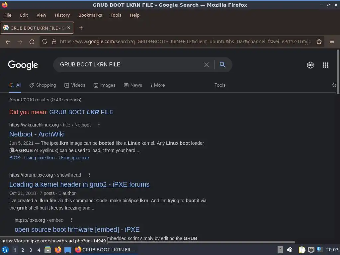Open the removable media eject tray icon
Screen dimensions: 340x255
point(280,250)
